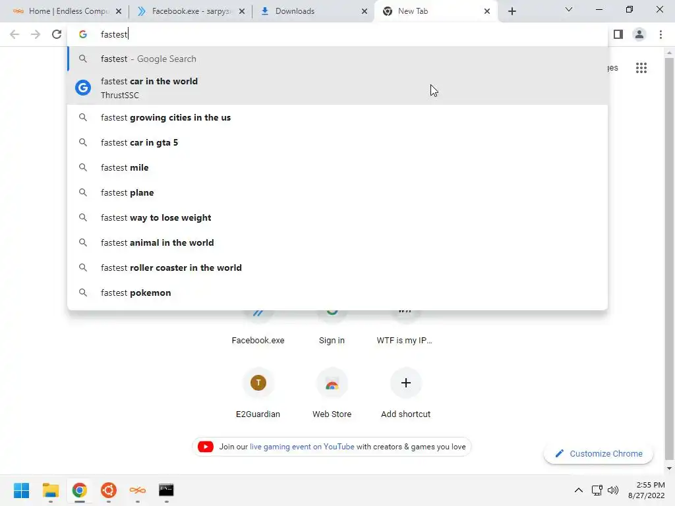This screenshot has width=675, height=506.
Task: Click blue Google icon beside ThrustSSC
Action: point(82,88)
